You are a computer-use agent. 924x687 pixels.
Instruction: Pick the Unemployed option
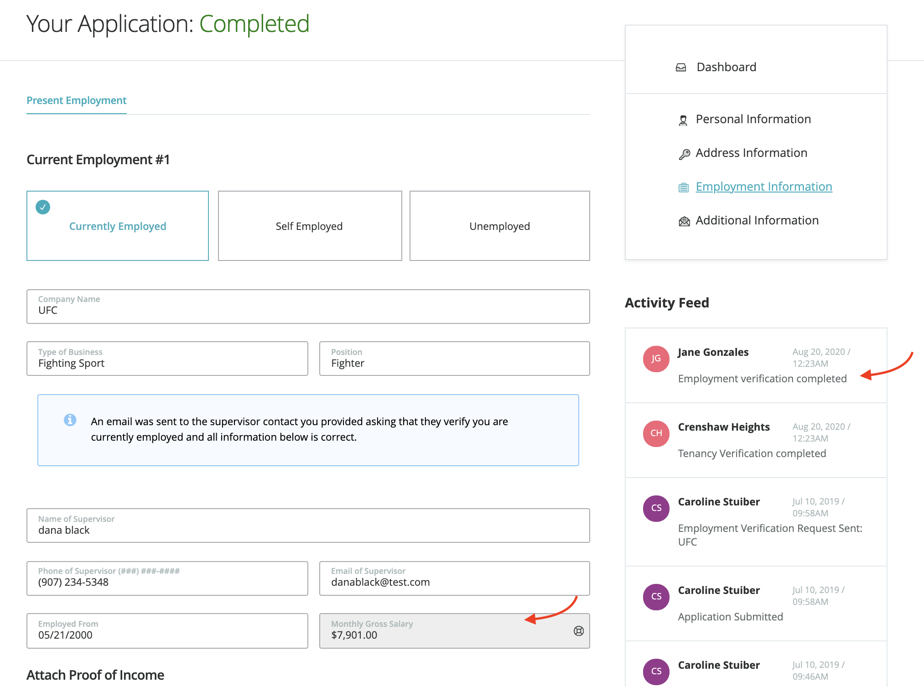point(499,226)
